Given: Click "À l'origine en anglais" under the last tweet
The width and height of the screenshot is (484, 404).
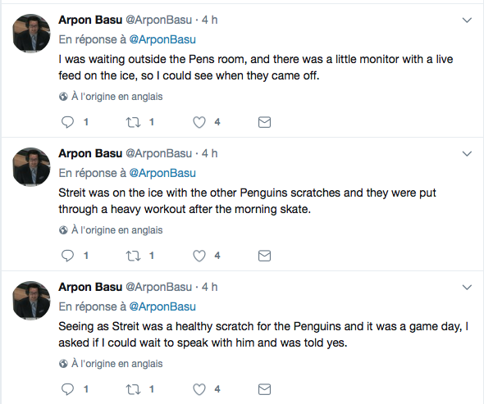Looking at the screenshot, I should 117,364.
